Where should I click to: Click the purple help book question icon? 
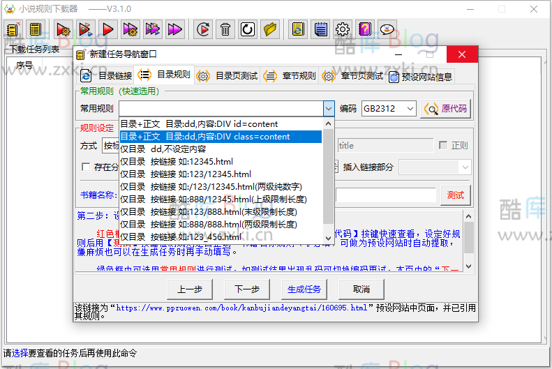(365, 29)
